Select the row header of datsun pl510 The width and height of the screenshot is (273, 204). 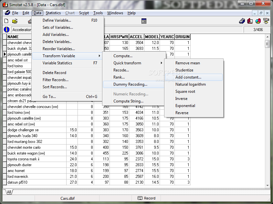[x=5, y=182]
